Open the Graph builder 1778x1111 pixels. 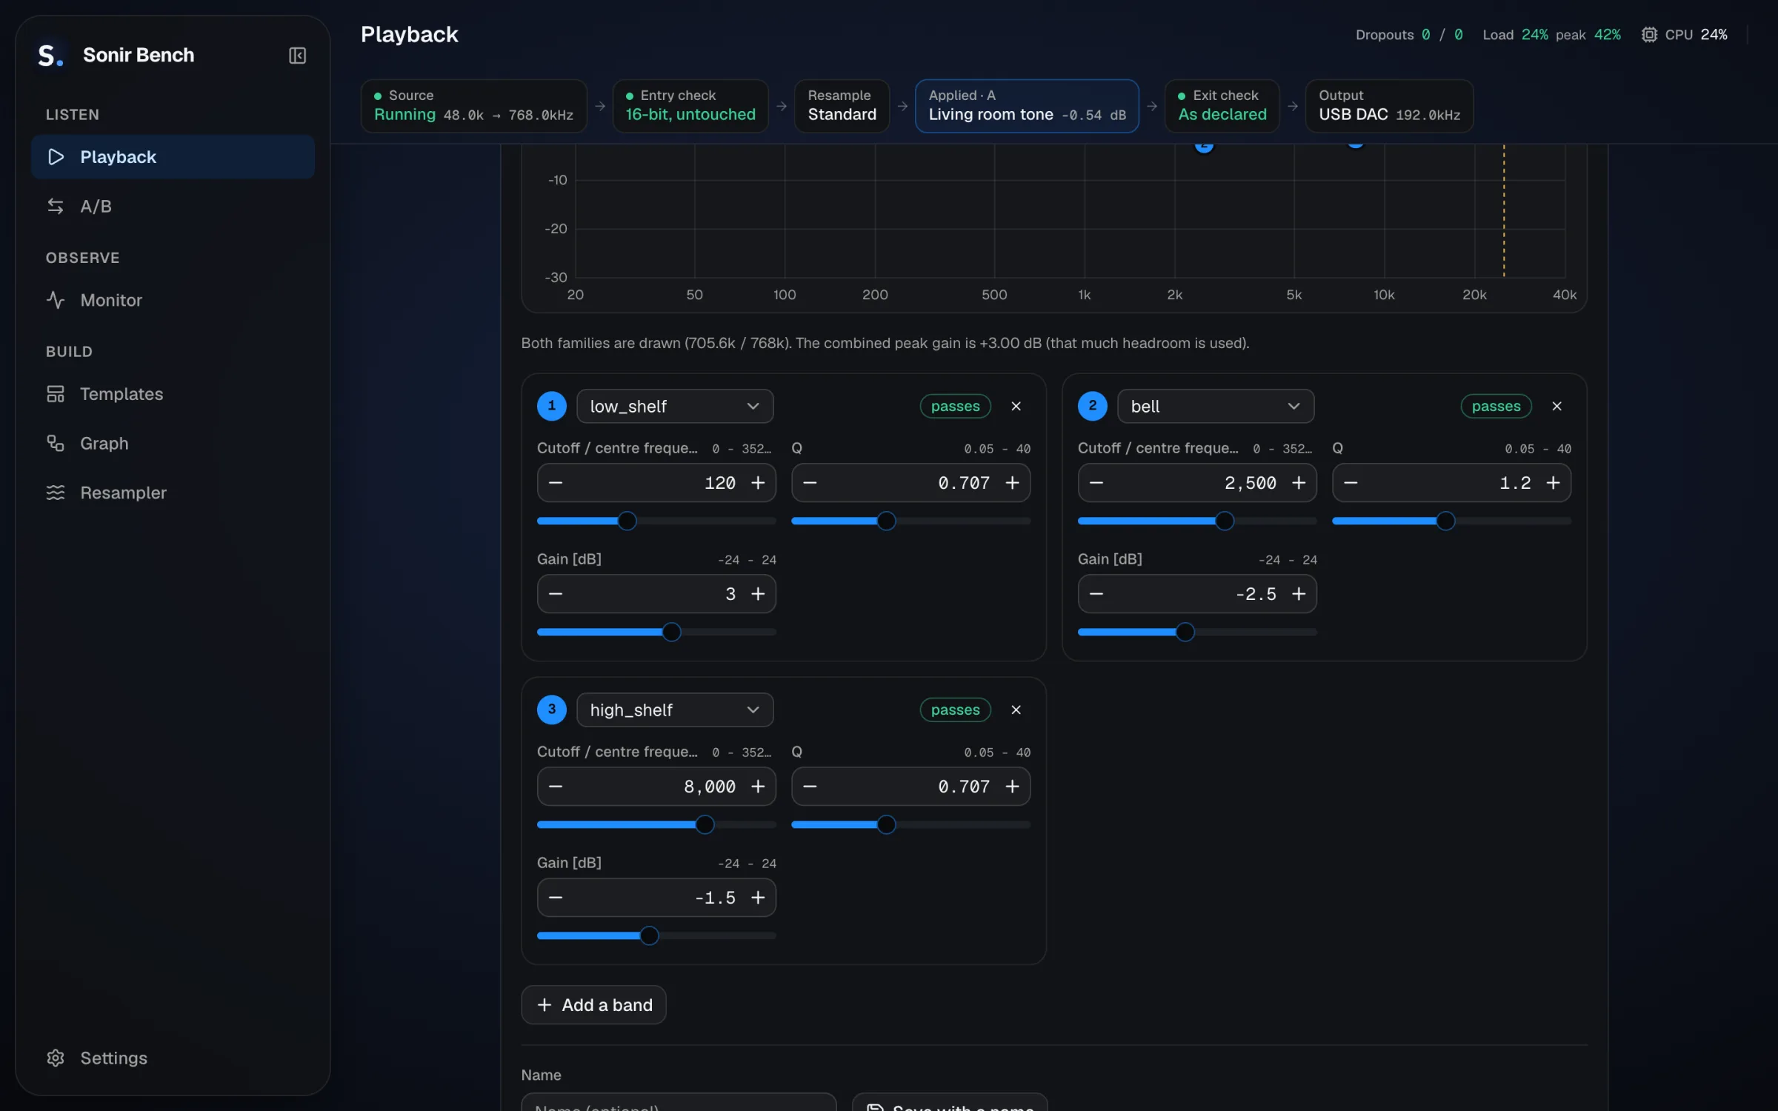173,443
